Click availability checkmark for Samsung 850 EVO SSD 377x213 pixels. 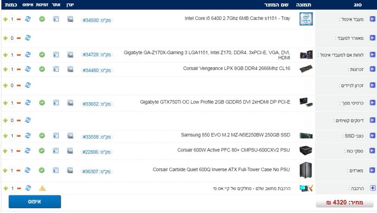[x=42, y=136]
